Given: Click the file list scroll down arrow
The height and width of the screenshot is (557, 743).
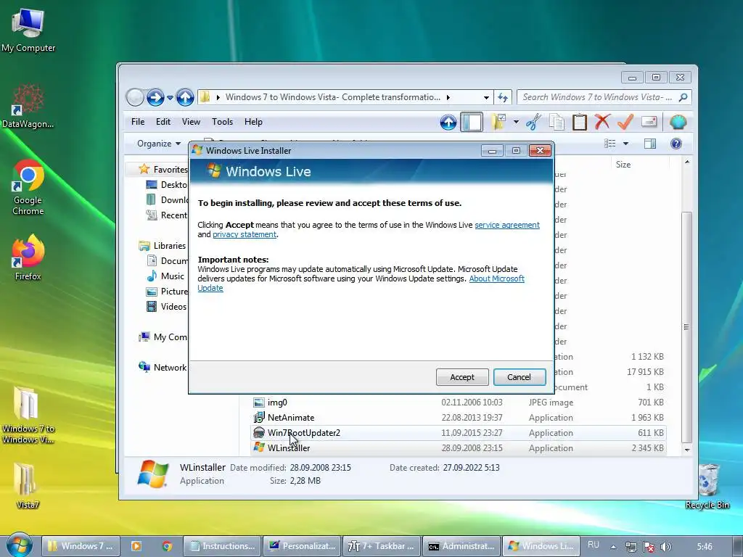Looking at the screenshot, I should pos(687,450).
